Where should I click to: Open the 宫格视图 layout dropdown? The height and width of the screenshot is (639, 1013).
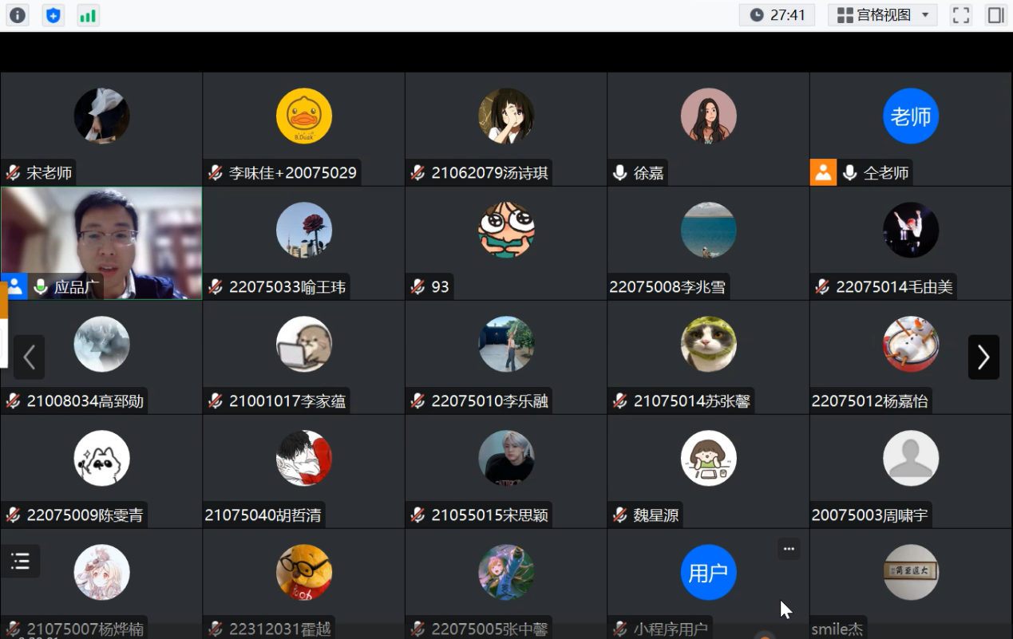pyautogui.click(x=882, y=15)
